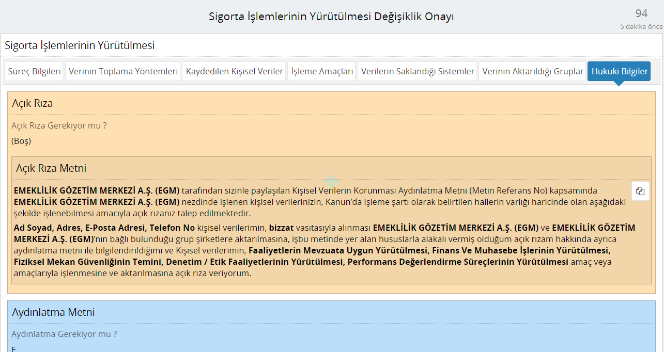Click the '(Boş)' value
The image size is (664, 352).
click(x=21, y=141)
